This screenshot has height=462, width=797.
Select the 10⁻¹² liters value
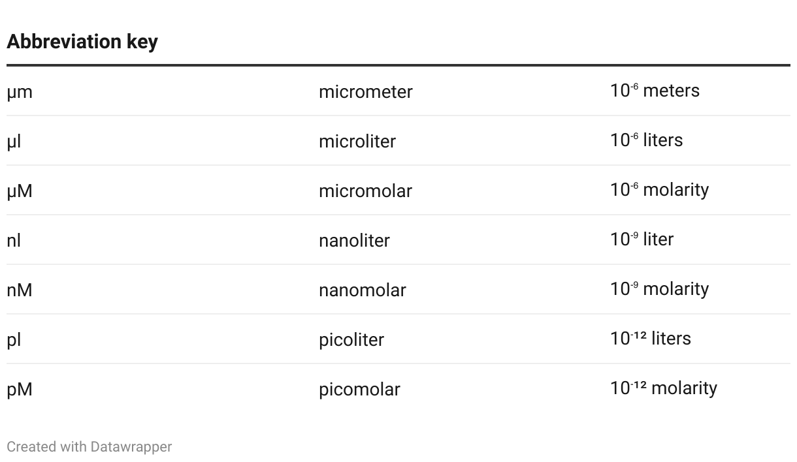tap(651, 339)
